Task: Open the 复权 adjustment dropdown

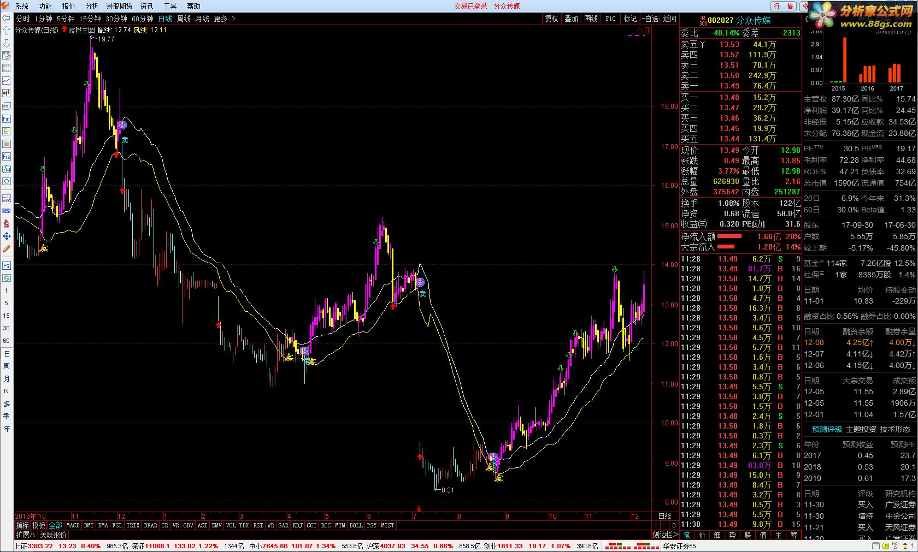Action: (552, 19)
